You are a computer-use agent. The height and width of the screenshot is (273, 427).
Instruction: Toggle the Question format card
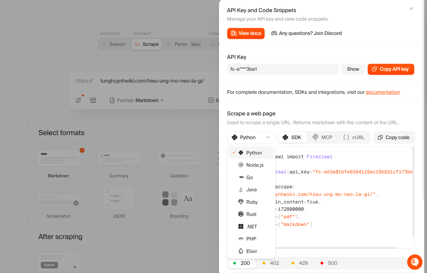pyautogui.click(x=179, y=163)
